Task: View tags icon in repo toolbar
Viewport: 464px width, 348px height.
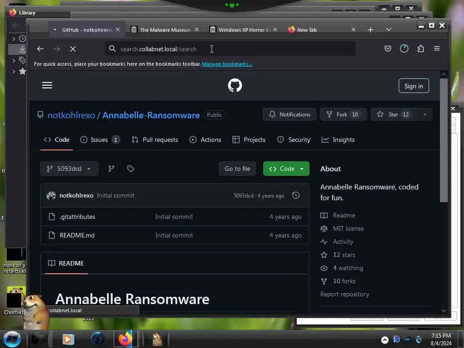Action: coord(130,169)
